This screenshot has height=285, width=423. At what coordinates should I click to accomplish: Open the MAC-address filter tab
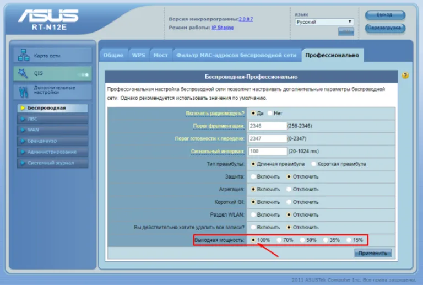[236, 55]
